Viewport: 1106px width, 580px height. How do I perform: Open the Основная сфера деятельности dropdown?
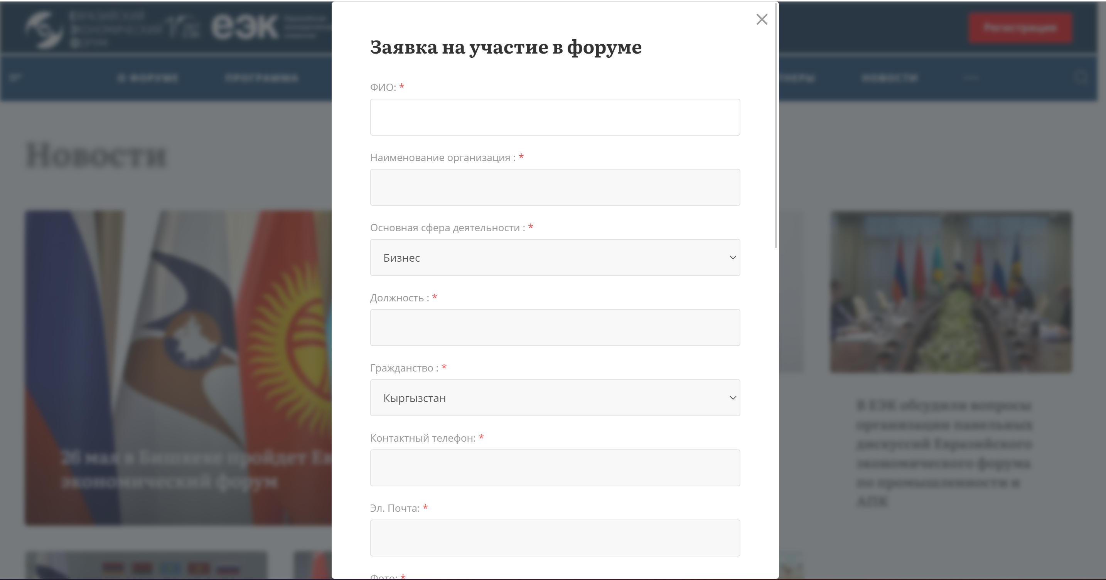tap(555, 257)
